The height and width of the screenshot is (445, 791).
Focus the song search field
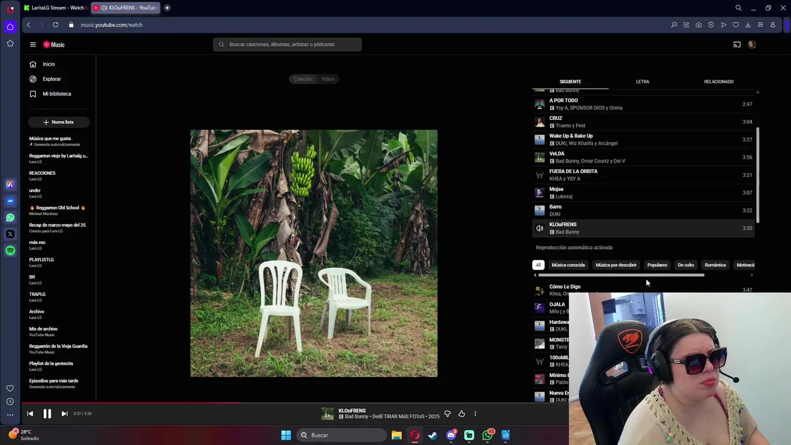tap(287, 44)
